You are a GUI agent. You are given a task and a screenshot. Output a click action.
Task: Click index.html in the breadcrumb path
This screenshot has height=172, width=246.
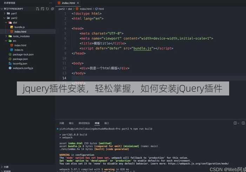click(86, 9)
